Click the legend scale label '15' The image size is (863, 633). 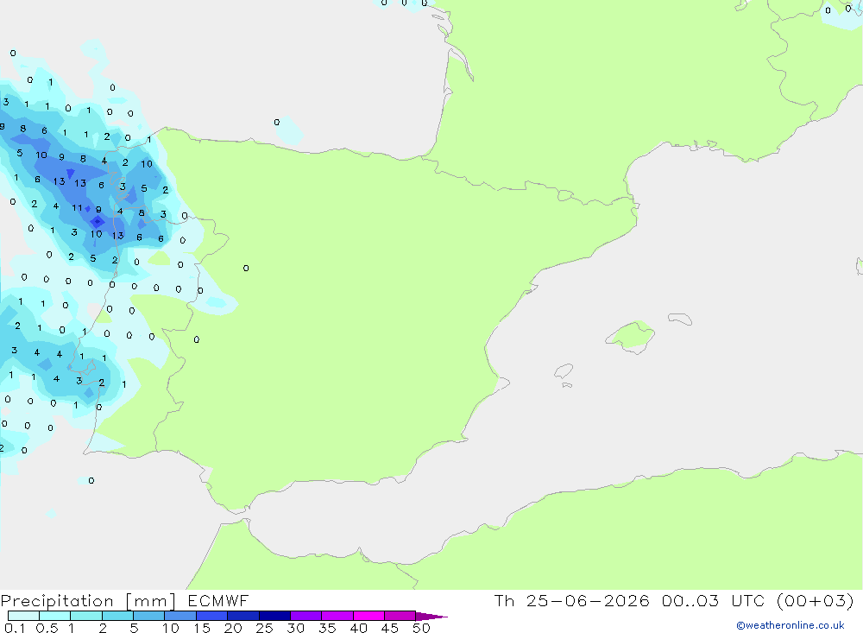click(202, 628)
